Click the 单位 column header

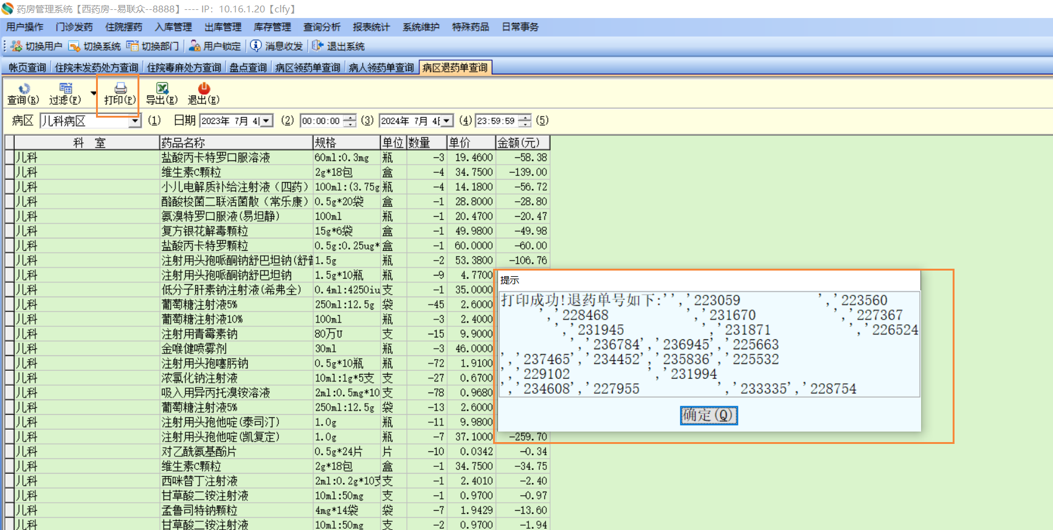(393, 143)
